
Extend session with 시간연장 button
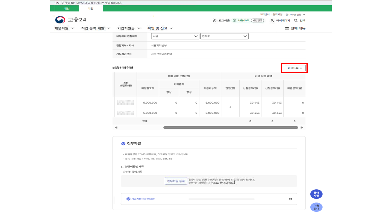257,21
